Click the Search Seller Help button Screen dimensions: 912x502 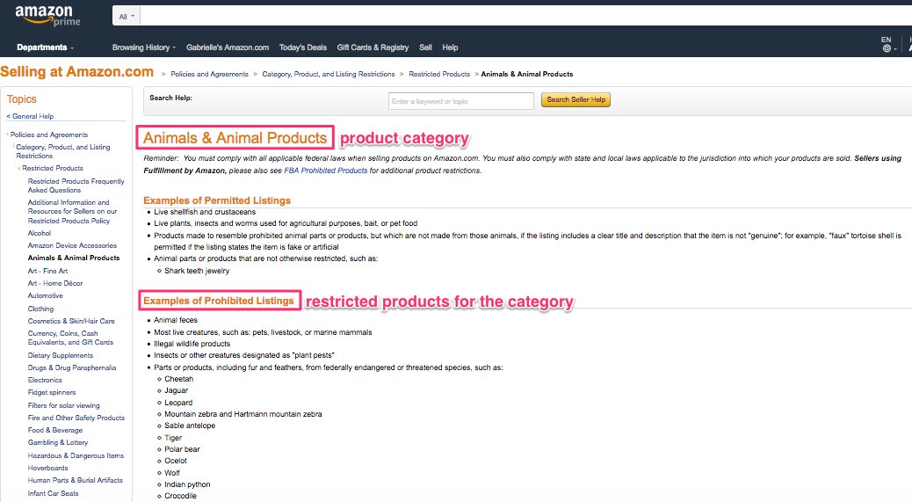point(575,100)
